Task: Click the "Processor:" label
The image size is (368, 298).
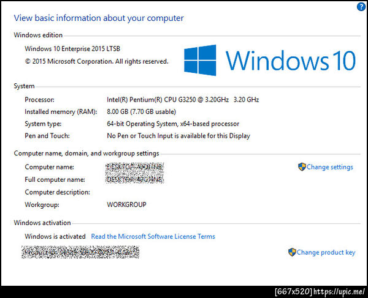Action: coord(39,100)
